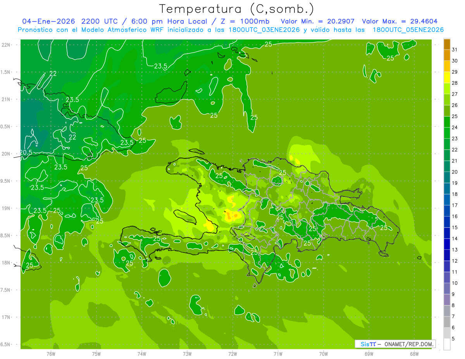
Task: Select "Valor Max. = 29.4604" in header
Action: click(400, 21)
